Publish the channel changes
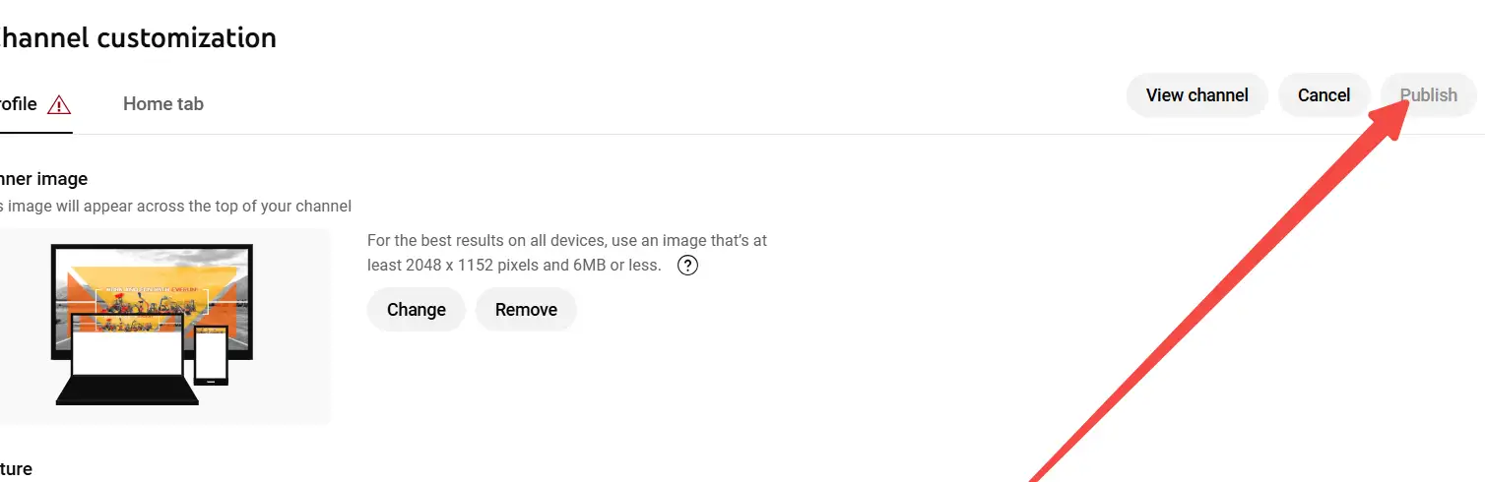The width and height of the screenshot is (1485, 482). click(x=1428, y=95)
